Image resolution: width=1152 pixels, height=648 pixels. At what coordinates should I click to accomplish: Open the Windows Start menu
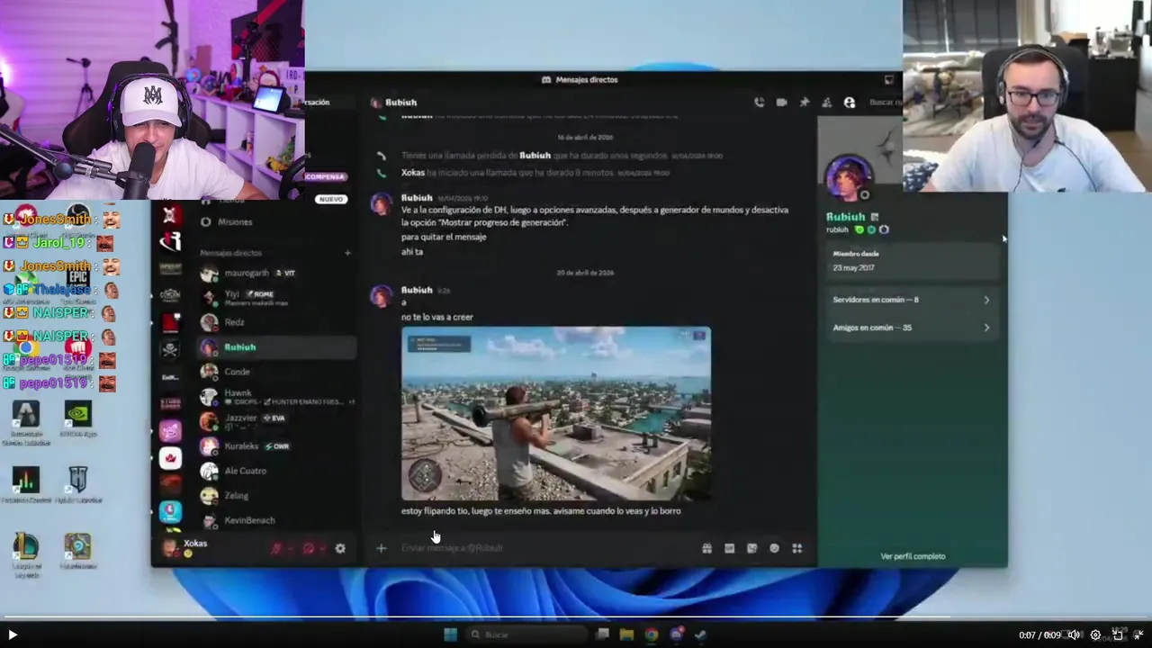450,634
